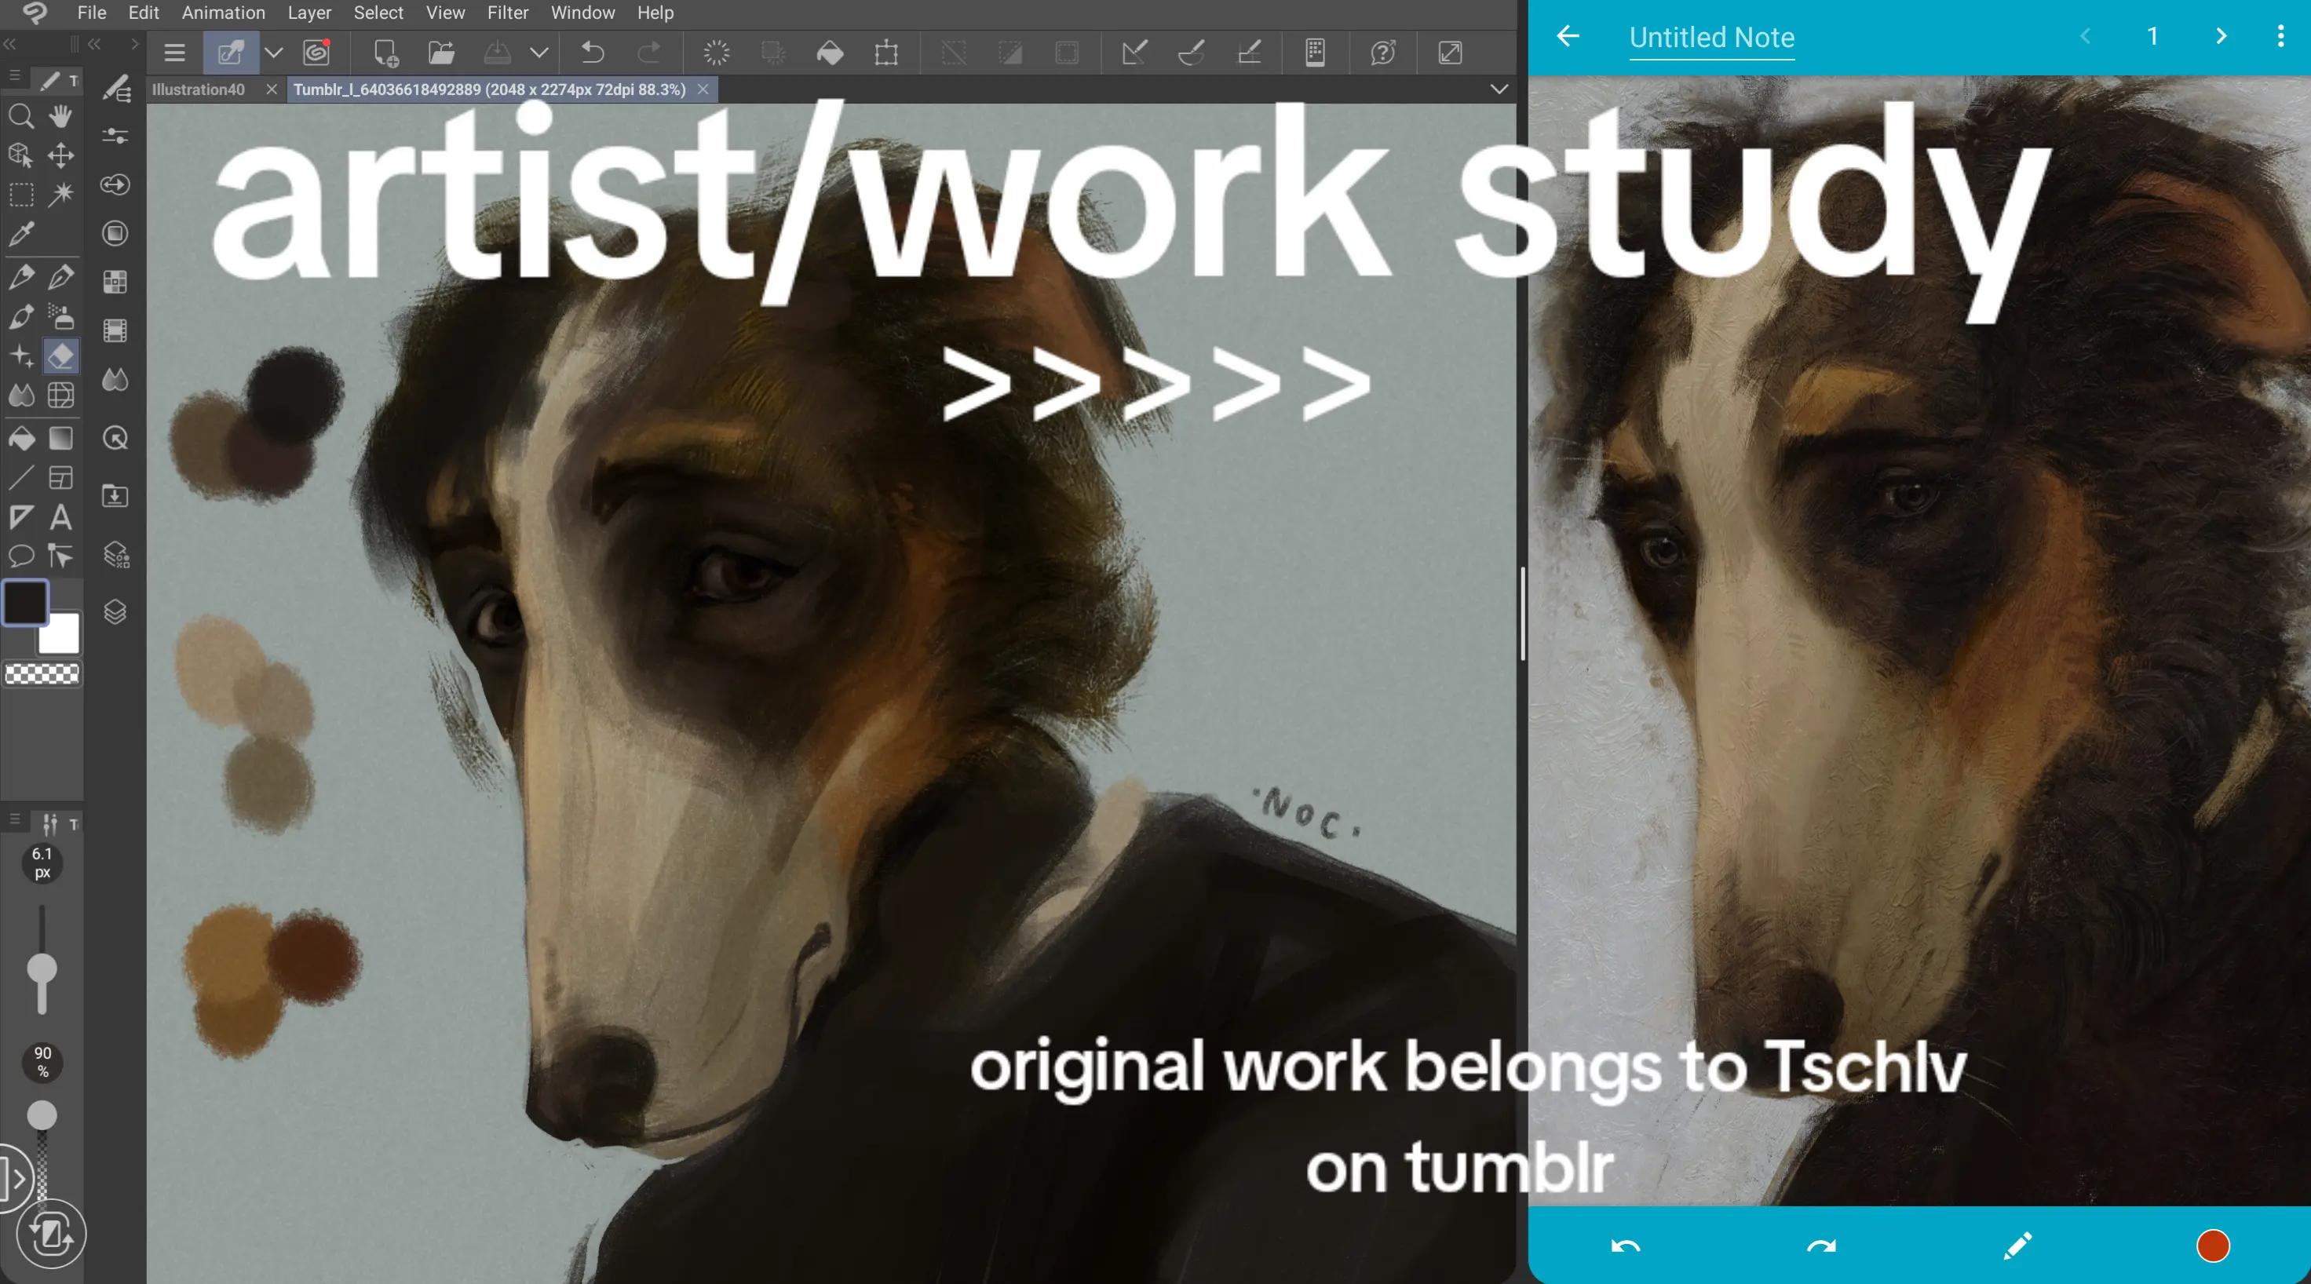
Task: Expand the edge panel arrow at bottom left
Action: [15, 1178]
